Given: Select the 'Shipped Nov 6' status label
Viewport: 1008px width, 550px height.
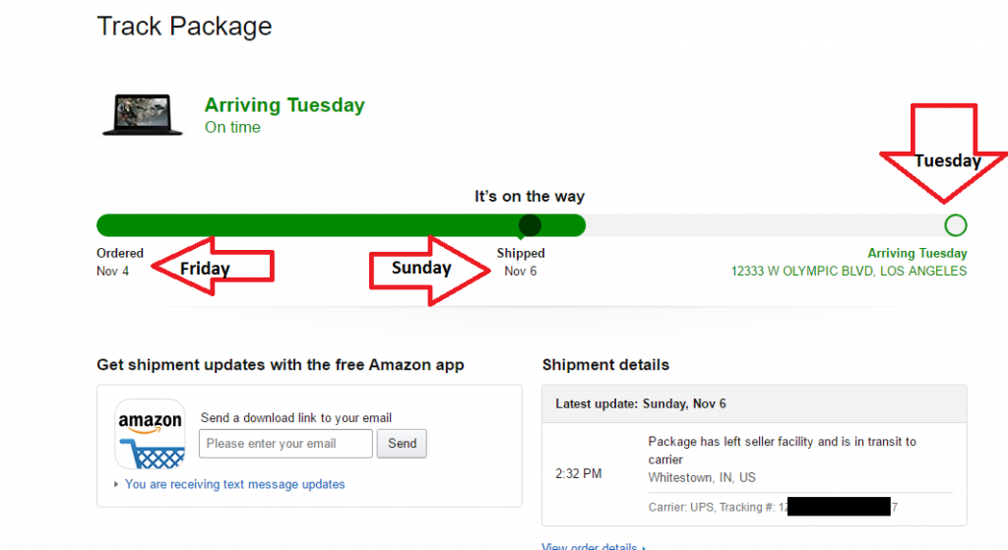Looking at the screenshot, I should pos(520,262).
